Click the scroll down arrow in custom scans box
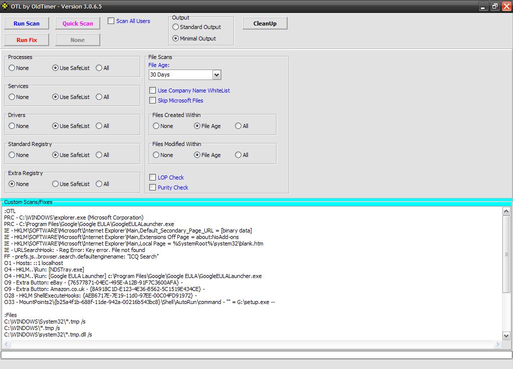The image size is (513, 369). [506, 336]
